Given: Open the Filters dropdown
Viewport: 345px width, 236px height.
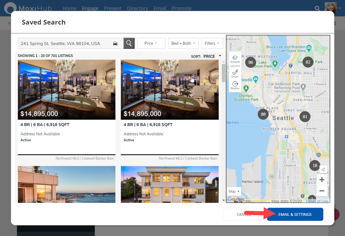Looking at the screenshot, I should (212, 43).
